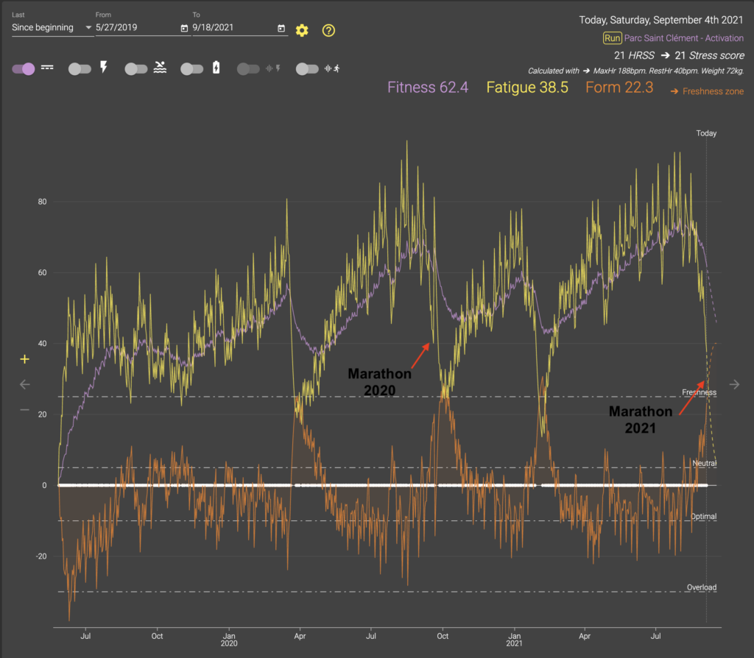Image resolution: width=754 pixels, height=658 pixels.
Task: Click the Calculated with MaxHr 188bpm line
Action: point(635,71)
